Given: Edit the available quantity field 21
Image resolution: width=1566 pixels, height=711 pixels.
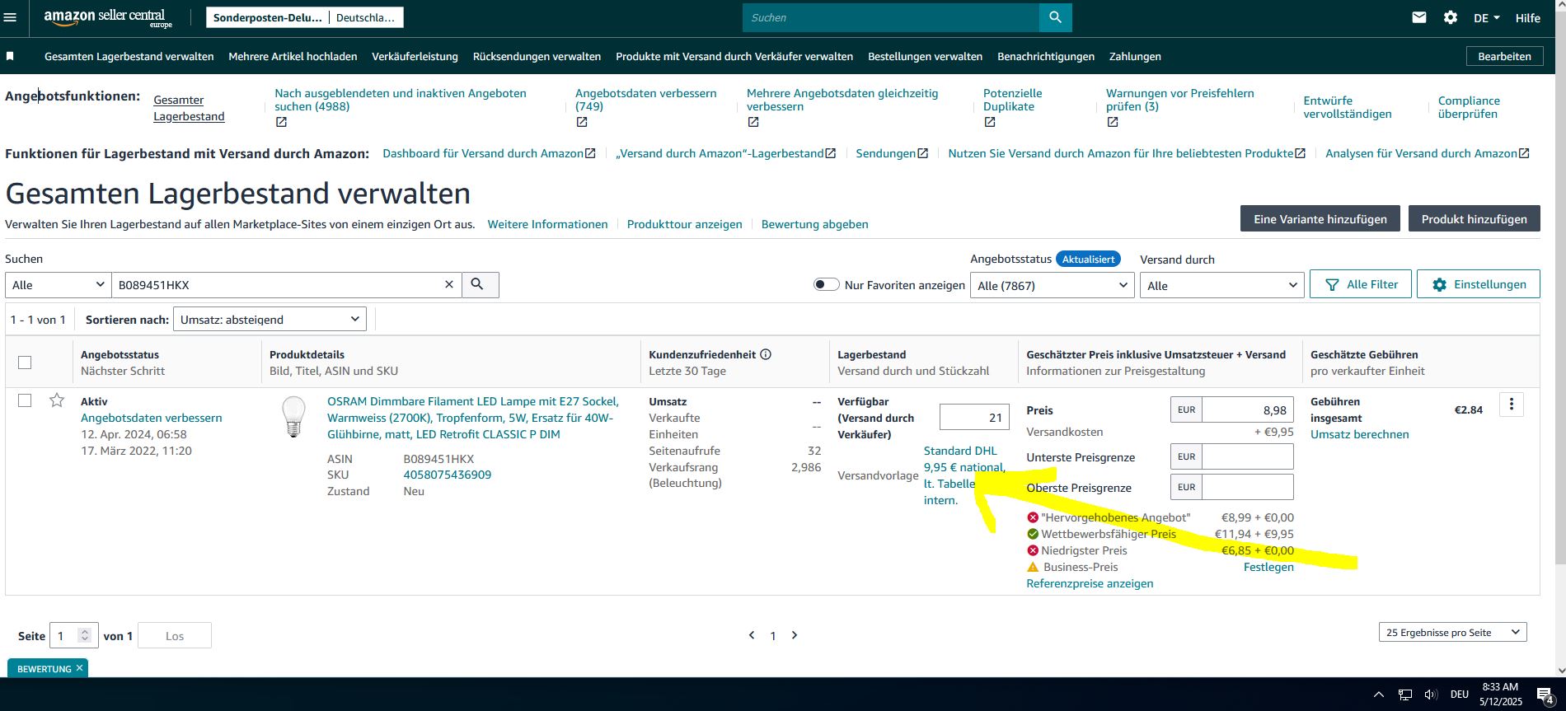Looking at the screenshot, I should [973, 417].
